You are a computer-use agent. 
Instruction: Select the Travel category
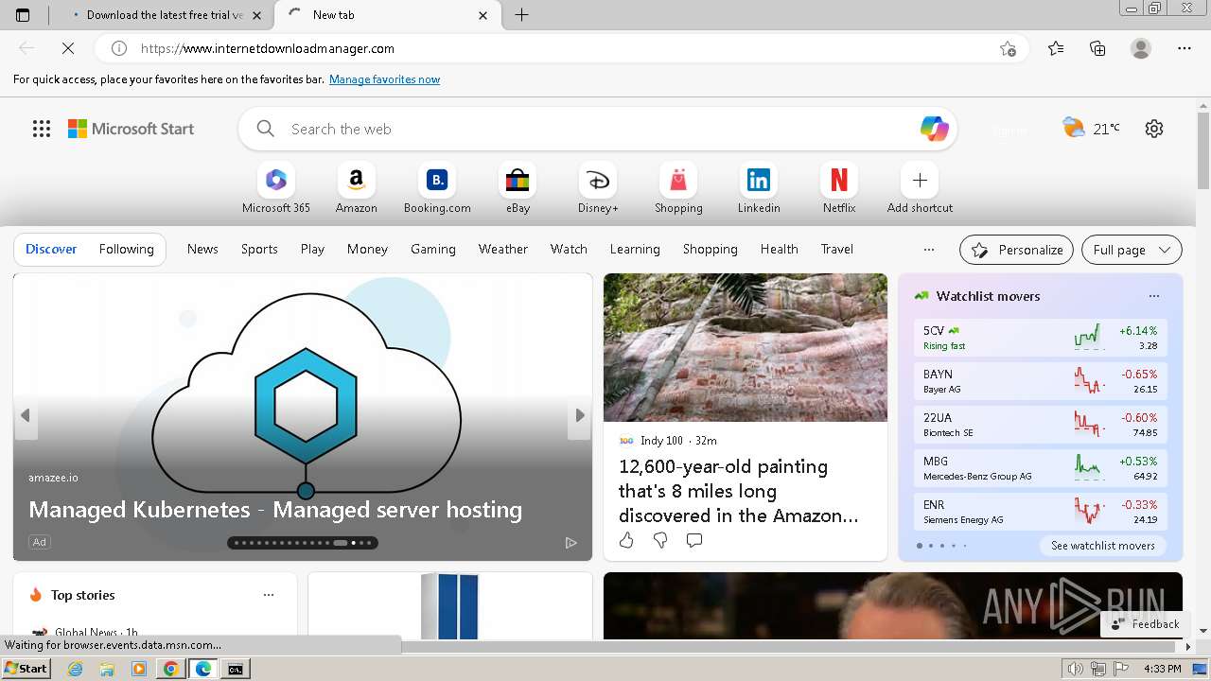pos(837,249)
